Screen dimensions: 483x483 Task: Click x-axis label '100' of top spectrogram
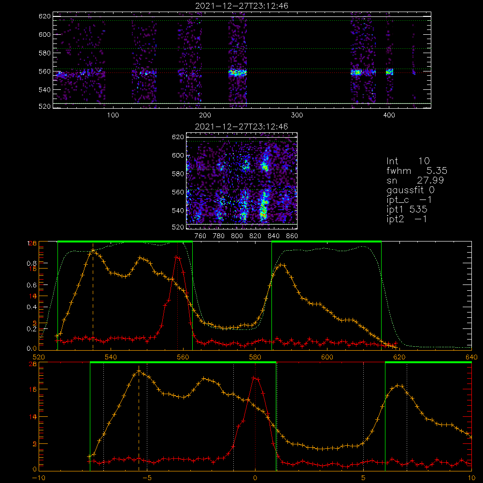pyautogui.click(x=113, y=115)
